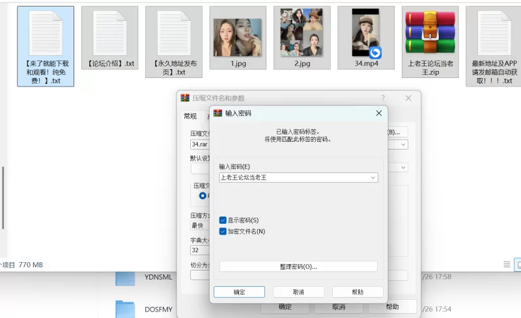Click 取消 in the password dialog
The width and height of the screenshot is (521, 318).
[298, 292]
